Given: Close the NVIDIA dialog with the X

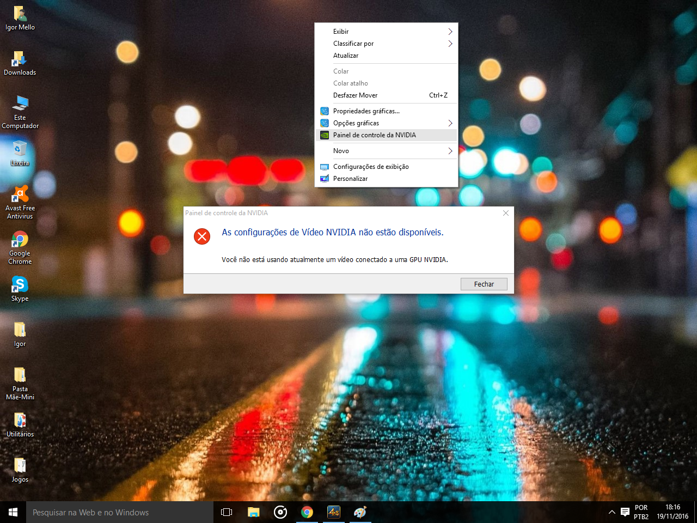Looking at the screenshot, I should click(x=506, y=213).
